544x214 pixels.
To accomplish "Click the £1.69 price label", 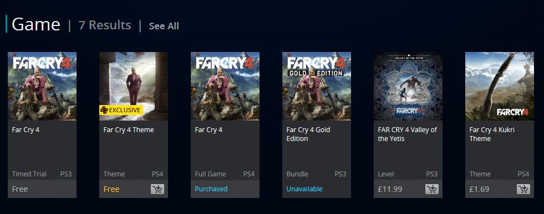I will [x=479, y=189].
